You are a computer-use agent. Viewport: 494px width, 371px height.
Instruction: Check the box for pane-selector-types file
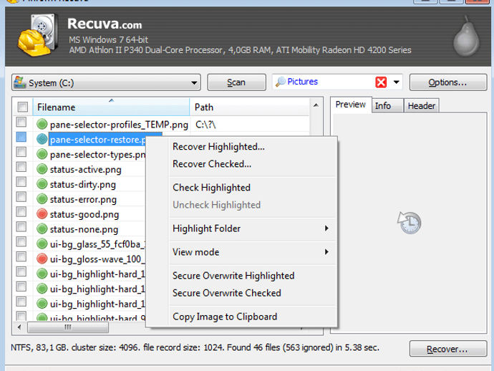tap(21, 152)
